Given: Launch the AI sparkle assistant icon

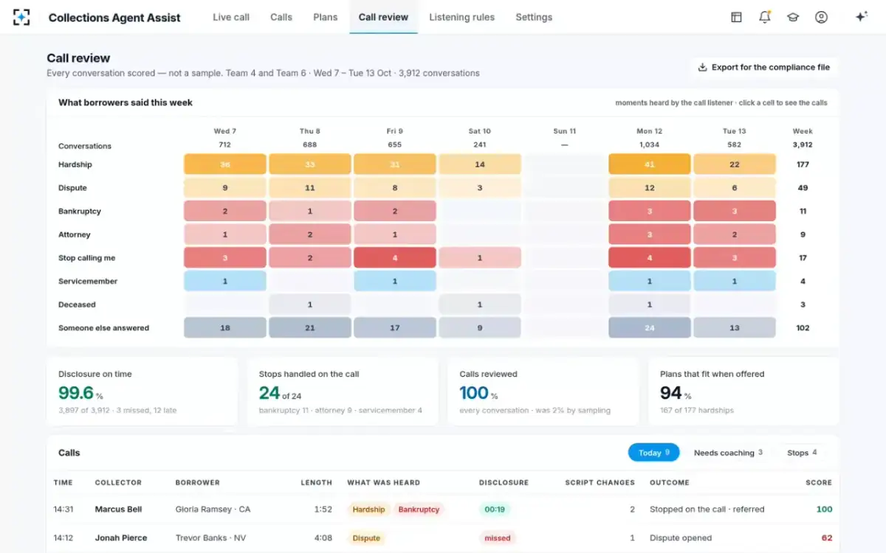Looking at the screenshot, I should click(x=861, y=17).
